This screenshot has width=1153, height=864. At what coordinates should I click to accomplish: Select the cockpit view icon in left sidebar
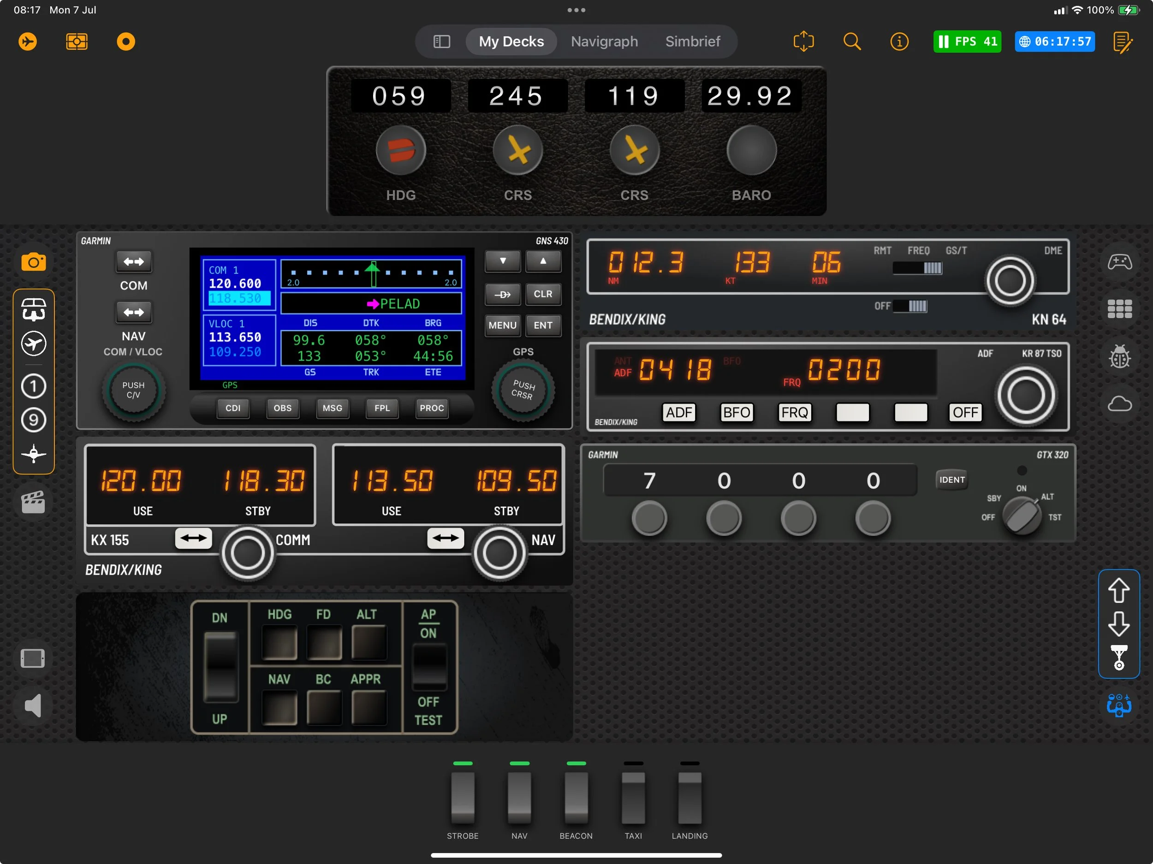click(33, 309)
